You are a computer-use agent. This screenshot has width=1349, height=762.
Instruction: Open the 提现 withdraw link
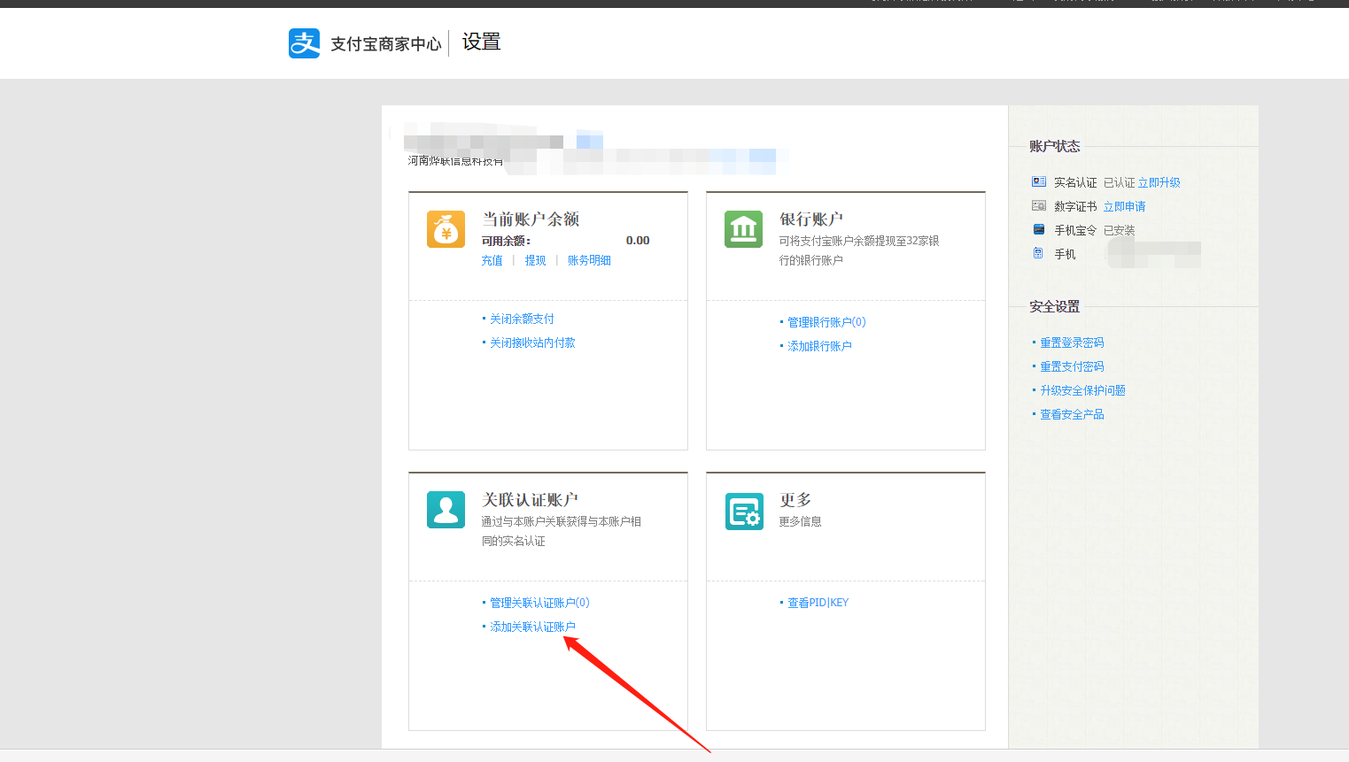coord(535,260)
